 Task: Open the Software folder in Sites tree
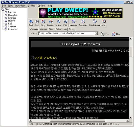pyautogui.click(x=10, y=26)
